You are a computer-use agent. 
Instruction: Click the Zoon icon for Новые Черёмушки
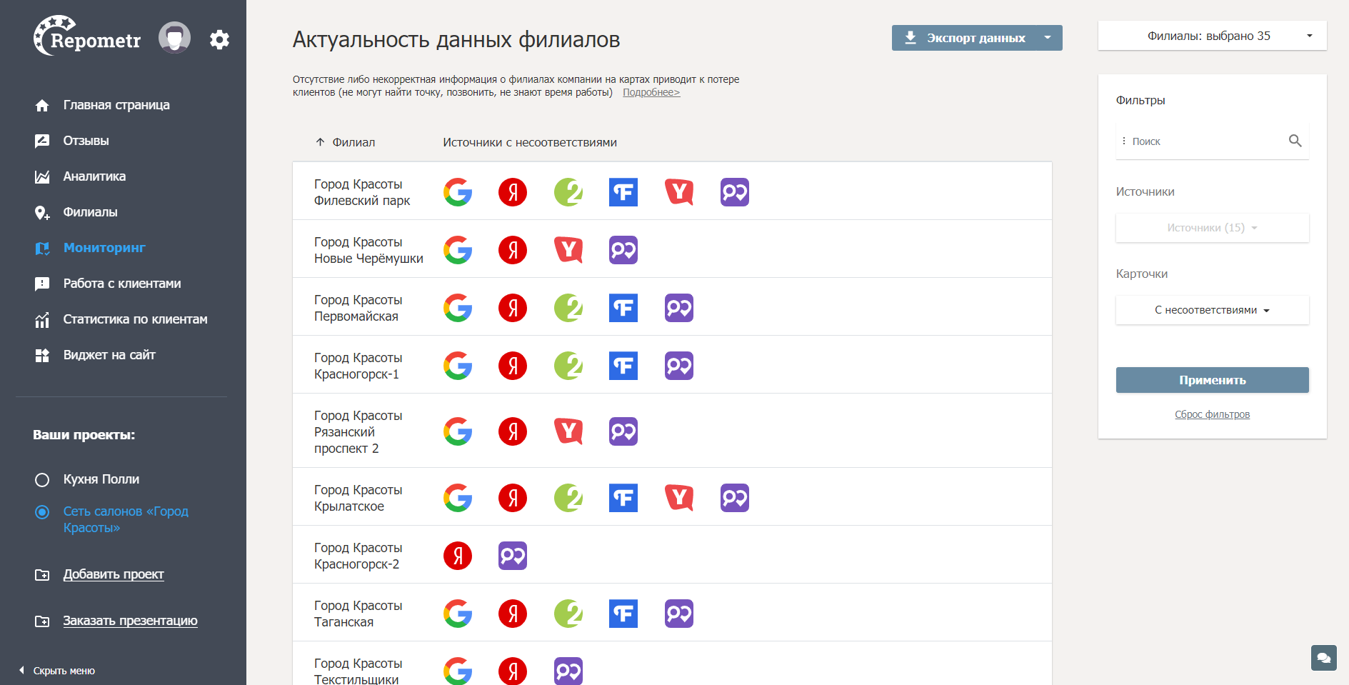pos(623,250)
